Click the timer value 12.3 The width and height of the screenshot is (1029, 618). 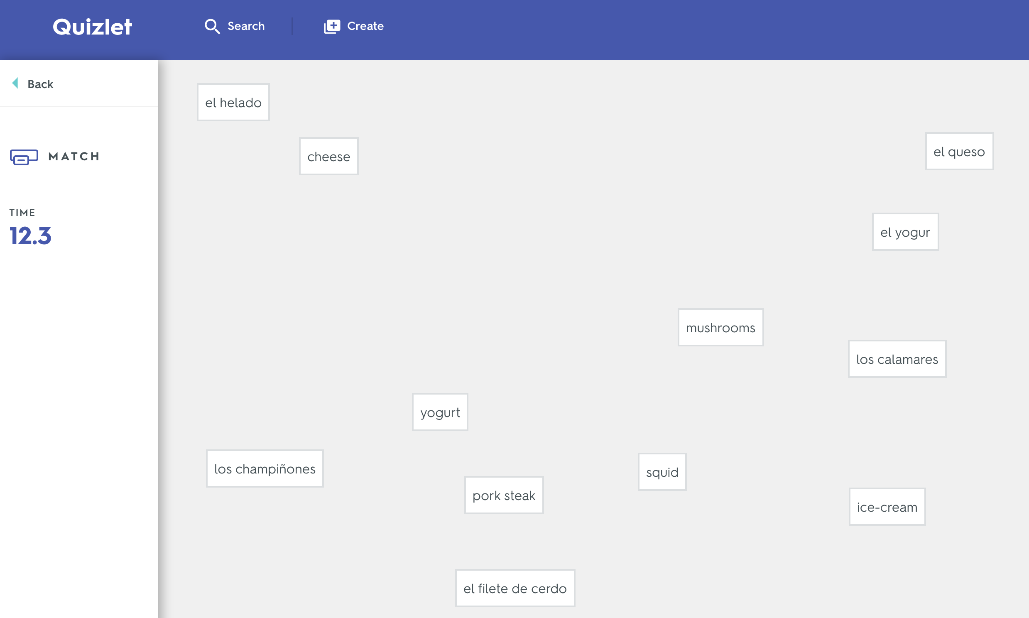(30, 236)
